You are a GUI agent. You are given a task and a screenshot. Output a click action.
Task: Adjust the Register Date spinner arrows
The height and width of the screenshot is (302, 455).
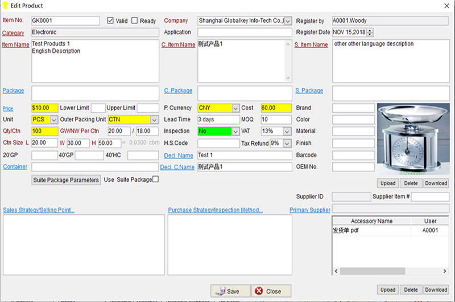coord(370,32)
